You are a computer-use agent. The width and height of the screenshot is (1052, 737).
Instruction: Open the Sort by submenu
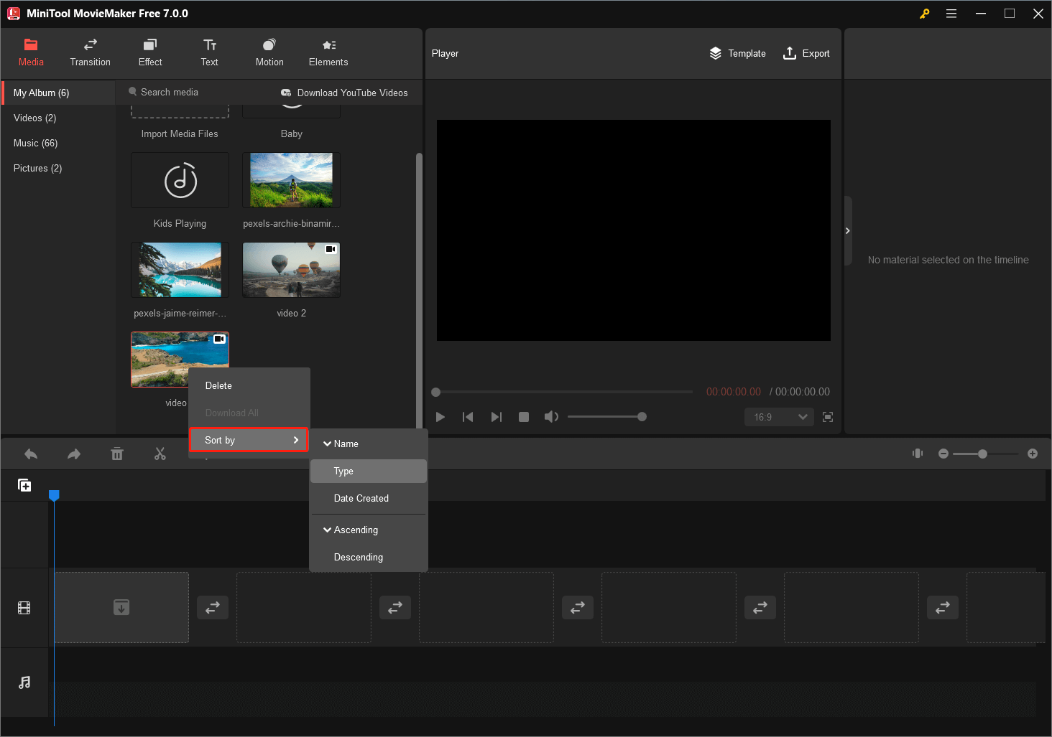249,440
